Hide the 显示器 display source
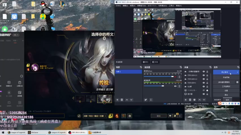241x135 pixels. [x=204, y=94]
